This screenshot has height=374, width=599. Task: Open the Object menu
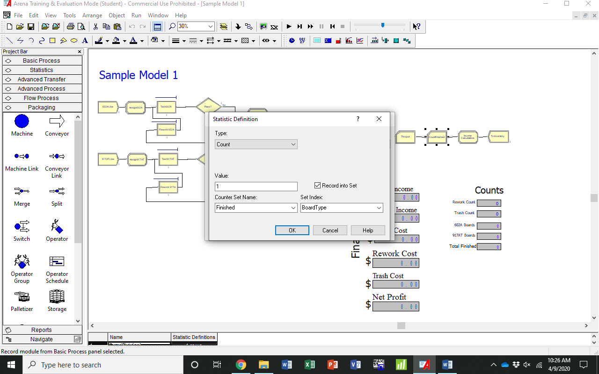tap(117, 15)
